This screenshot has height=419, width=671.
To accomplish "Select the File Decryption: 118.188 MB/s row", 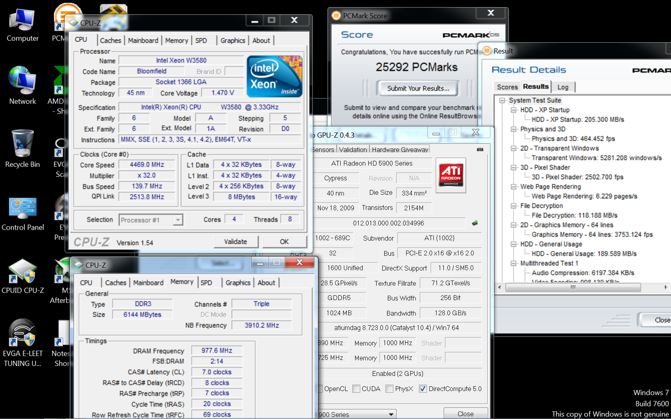I will click(574, 215).
